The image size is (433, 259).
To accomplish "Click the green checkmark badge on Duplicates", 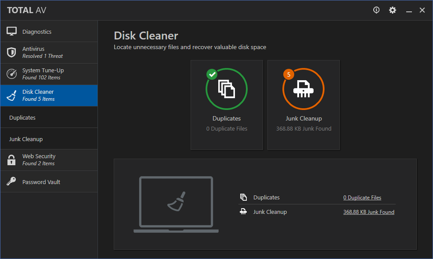I will (x=212, y=74).
